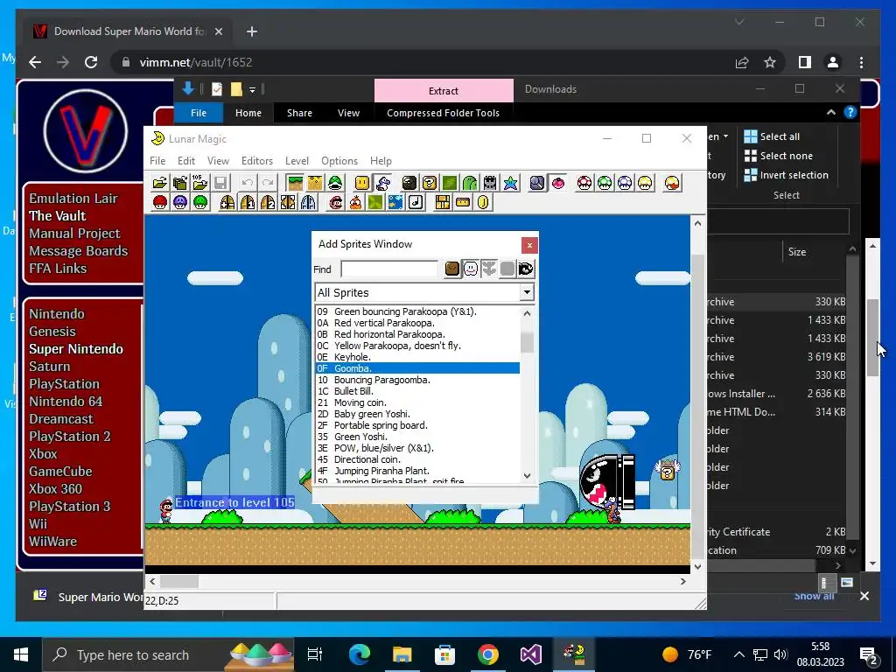Click the magnifying glass toolbar icon
The image size is (896, 672).
[x=537, y=183]
